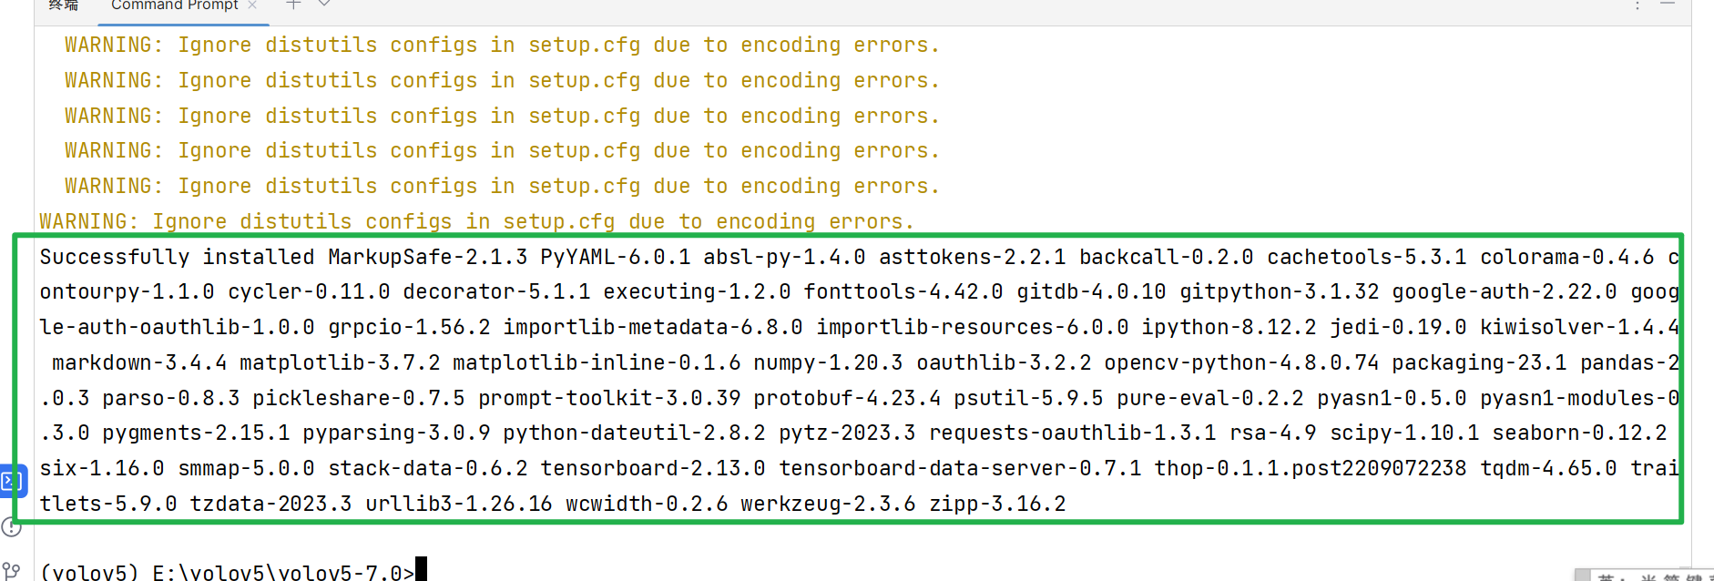Expand the new-terminal shell dropdown arrow
Image resolution: width=1714 pixels, height=581 pixels.
pyautogui.click(x=324, y=4)
